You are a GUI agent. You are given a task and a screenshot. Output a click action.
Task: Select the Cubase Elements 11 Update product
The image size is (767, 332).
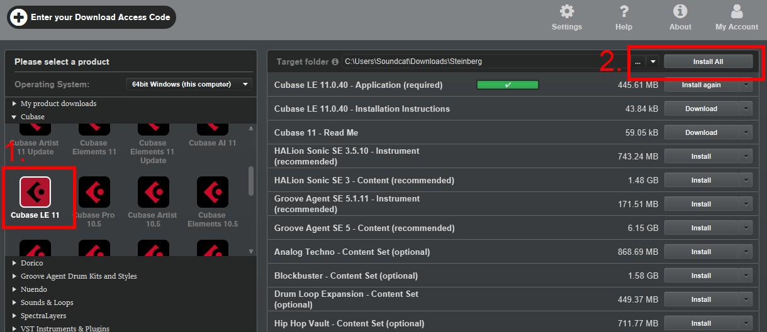pos(153,144)
